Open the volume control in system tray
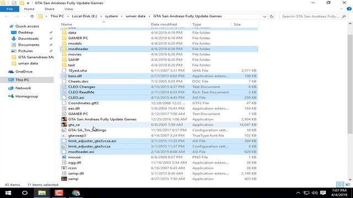353x198 pixels. [315, 193]
